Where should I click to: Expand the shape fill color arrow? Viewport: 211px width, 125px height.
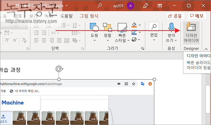coord(140,25)
